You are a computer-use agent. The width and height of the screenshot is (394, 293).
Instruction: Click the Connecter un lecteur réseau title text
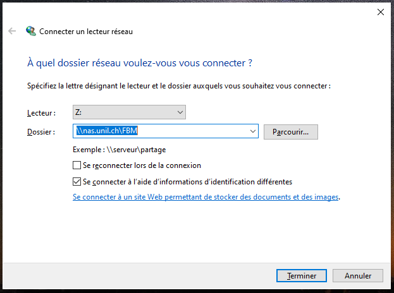86,31
